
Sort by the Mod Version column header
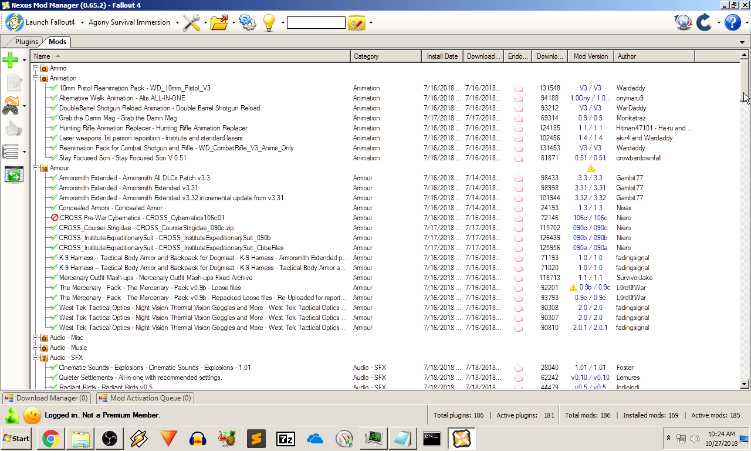(590, 56)
